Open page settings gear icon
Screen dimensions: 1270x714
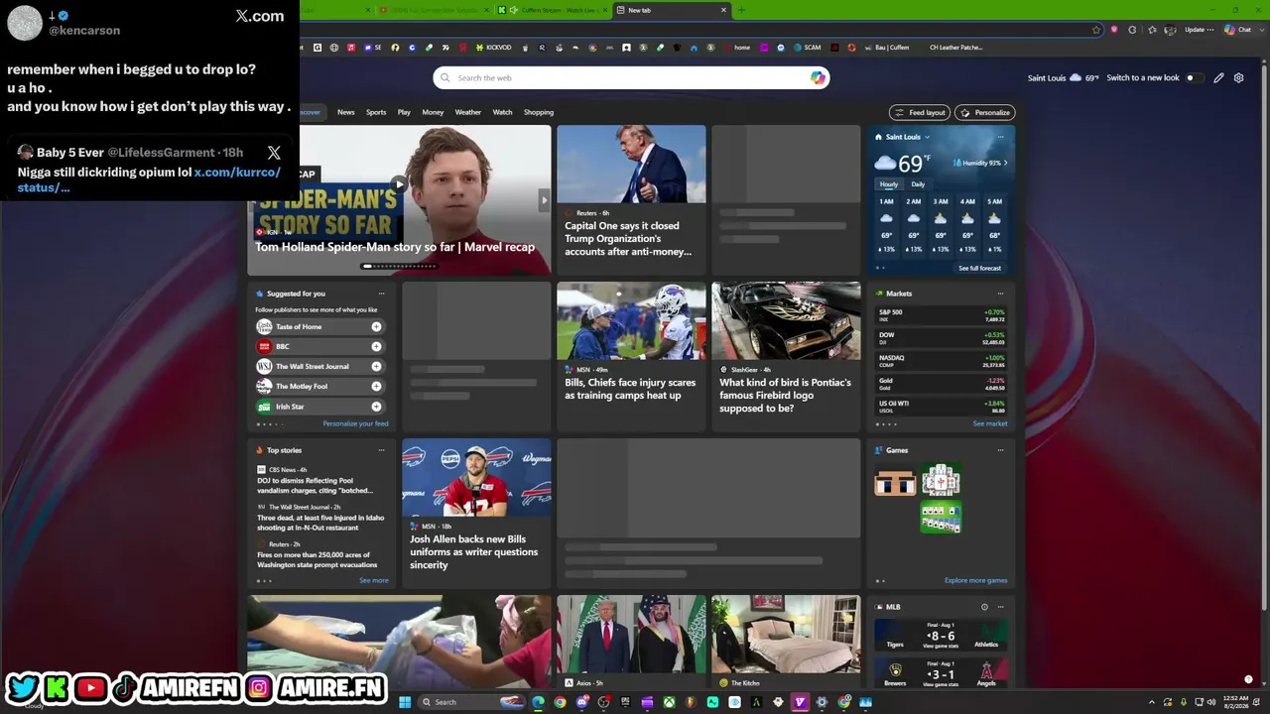tap(1238, 77)
